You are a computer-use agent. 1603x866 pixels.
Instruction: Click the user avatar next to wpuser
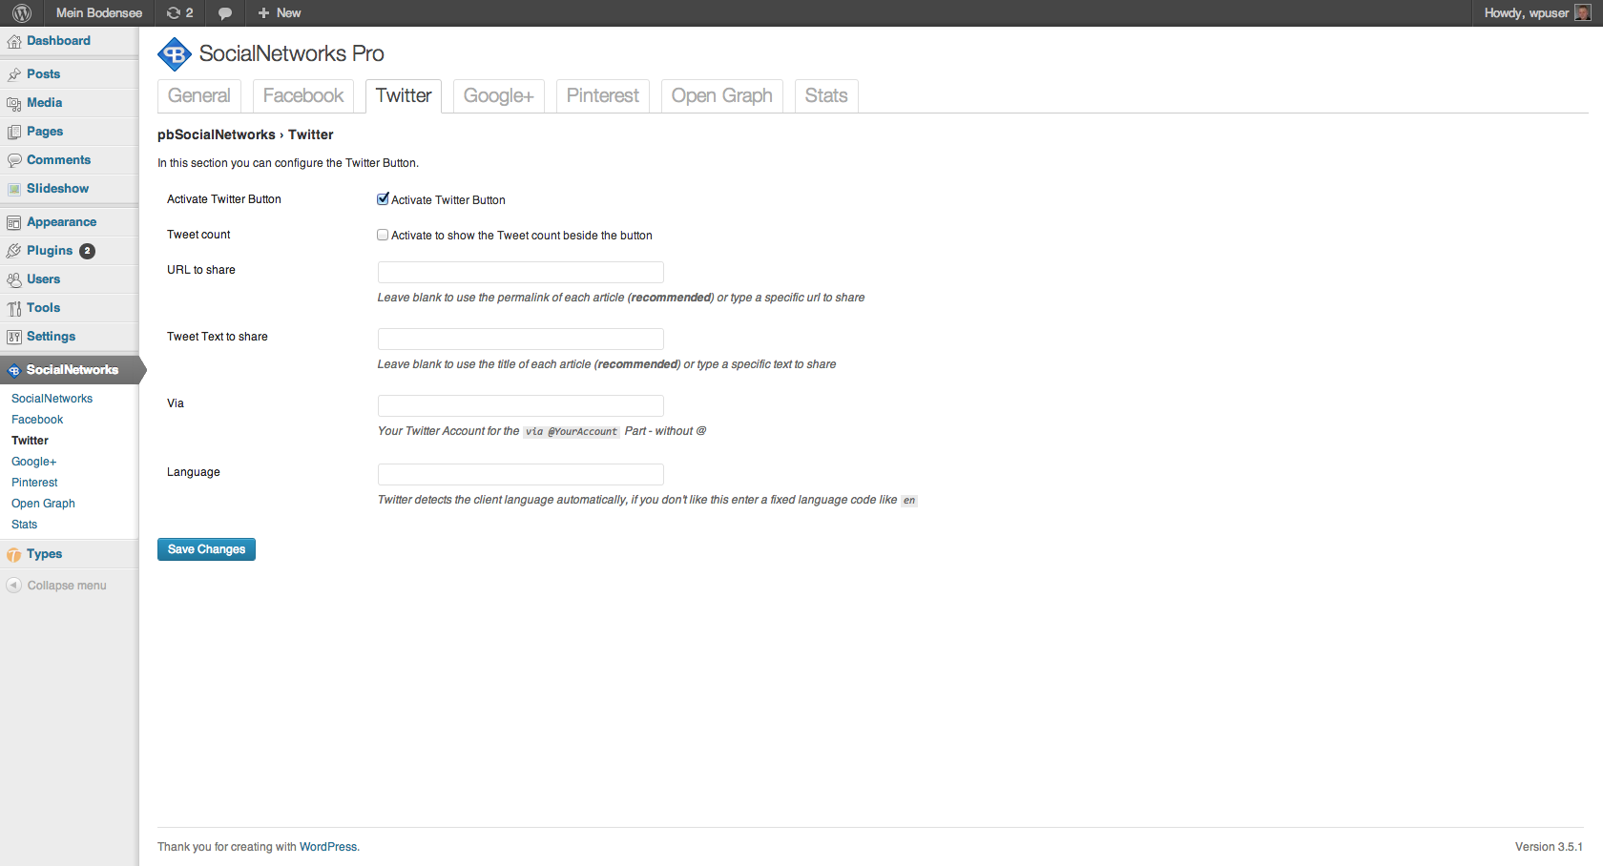[1582, 13]
